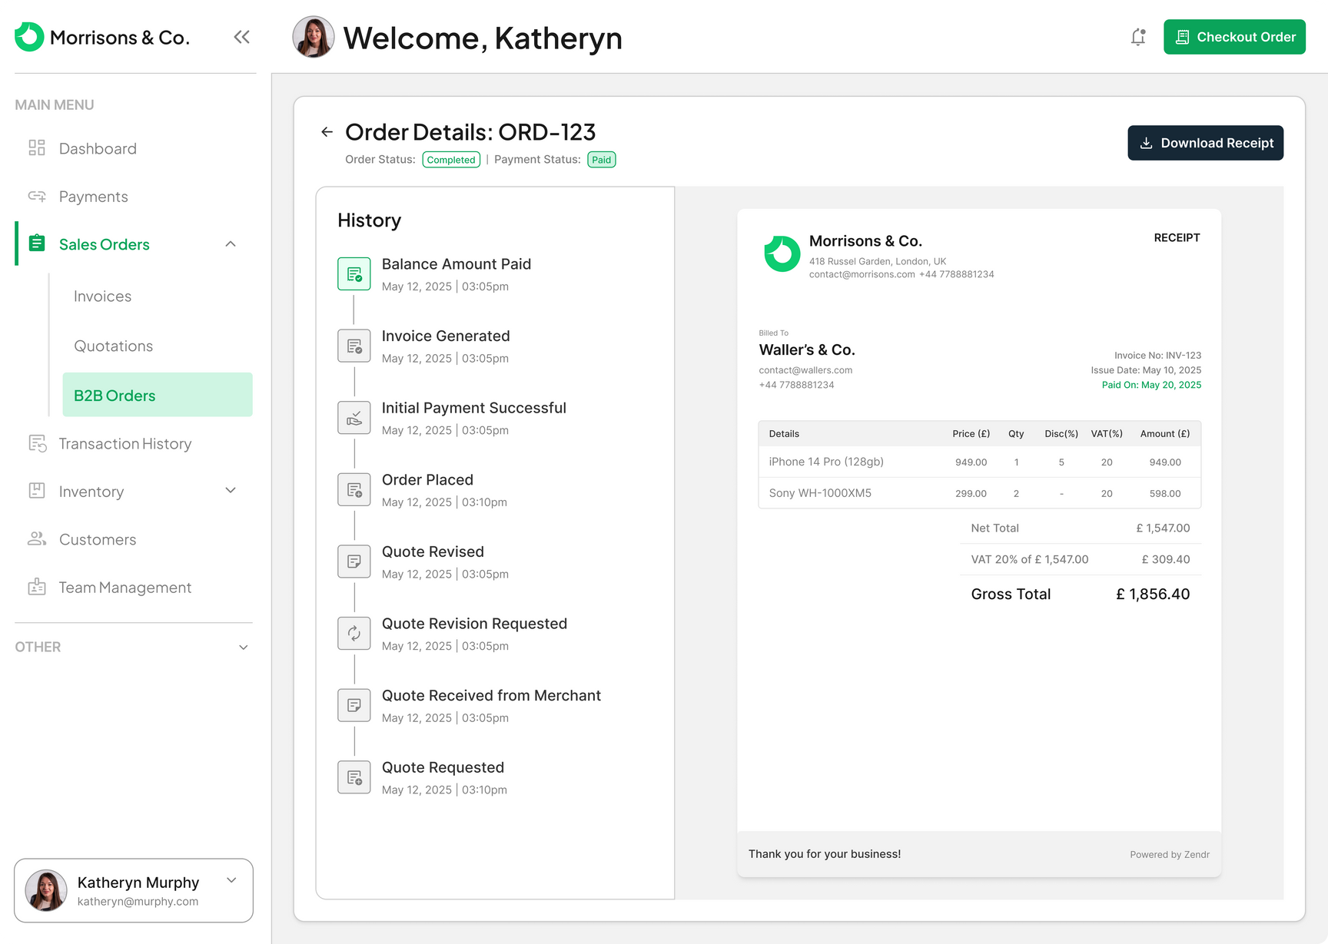
Task: Go back using the arrow beside Order Details
Action: coord(327,132)
